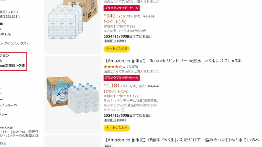Click the star rating of Suntory water
Screen dimensions: 262x147
click(113, 67)
